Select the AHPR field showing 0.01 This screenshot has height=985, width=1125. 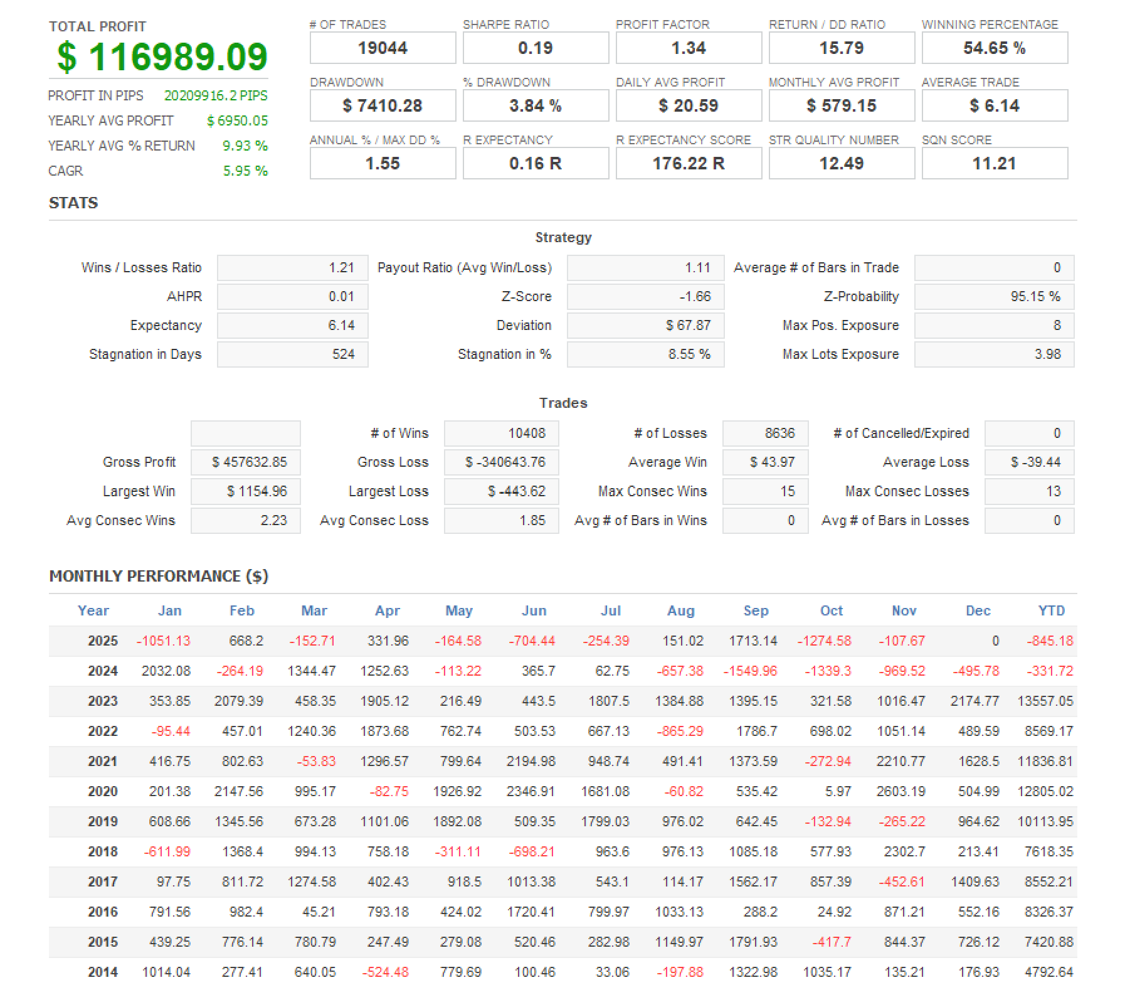[x=292, y=297]
